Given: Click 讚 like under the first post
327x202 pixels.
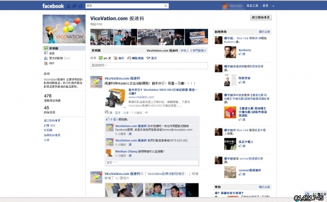Looking at the screenshot, I should point(111,113).
